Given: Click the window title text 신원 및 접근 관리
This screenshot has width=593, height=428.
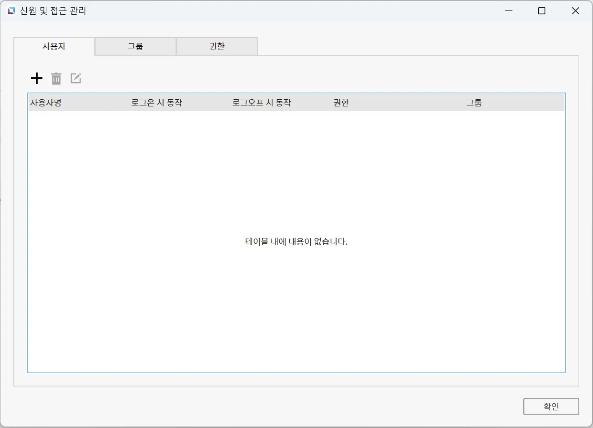Looking at the screenshot, I should pyautogui.click(x=53, y=11).
